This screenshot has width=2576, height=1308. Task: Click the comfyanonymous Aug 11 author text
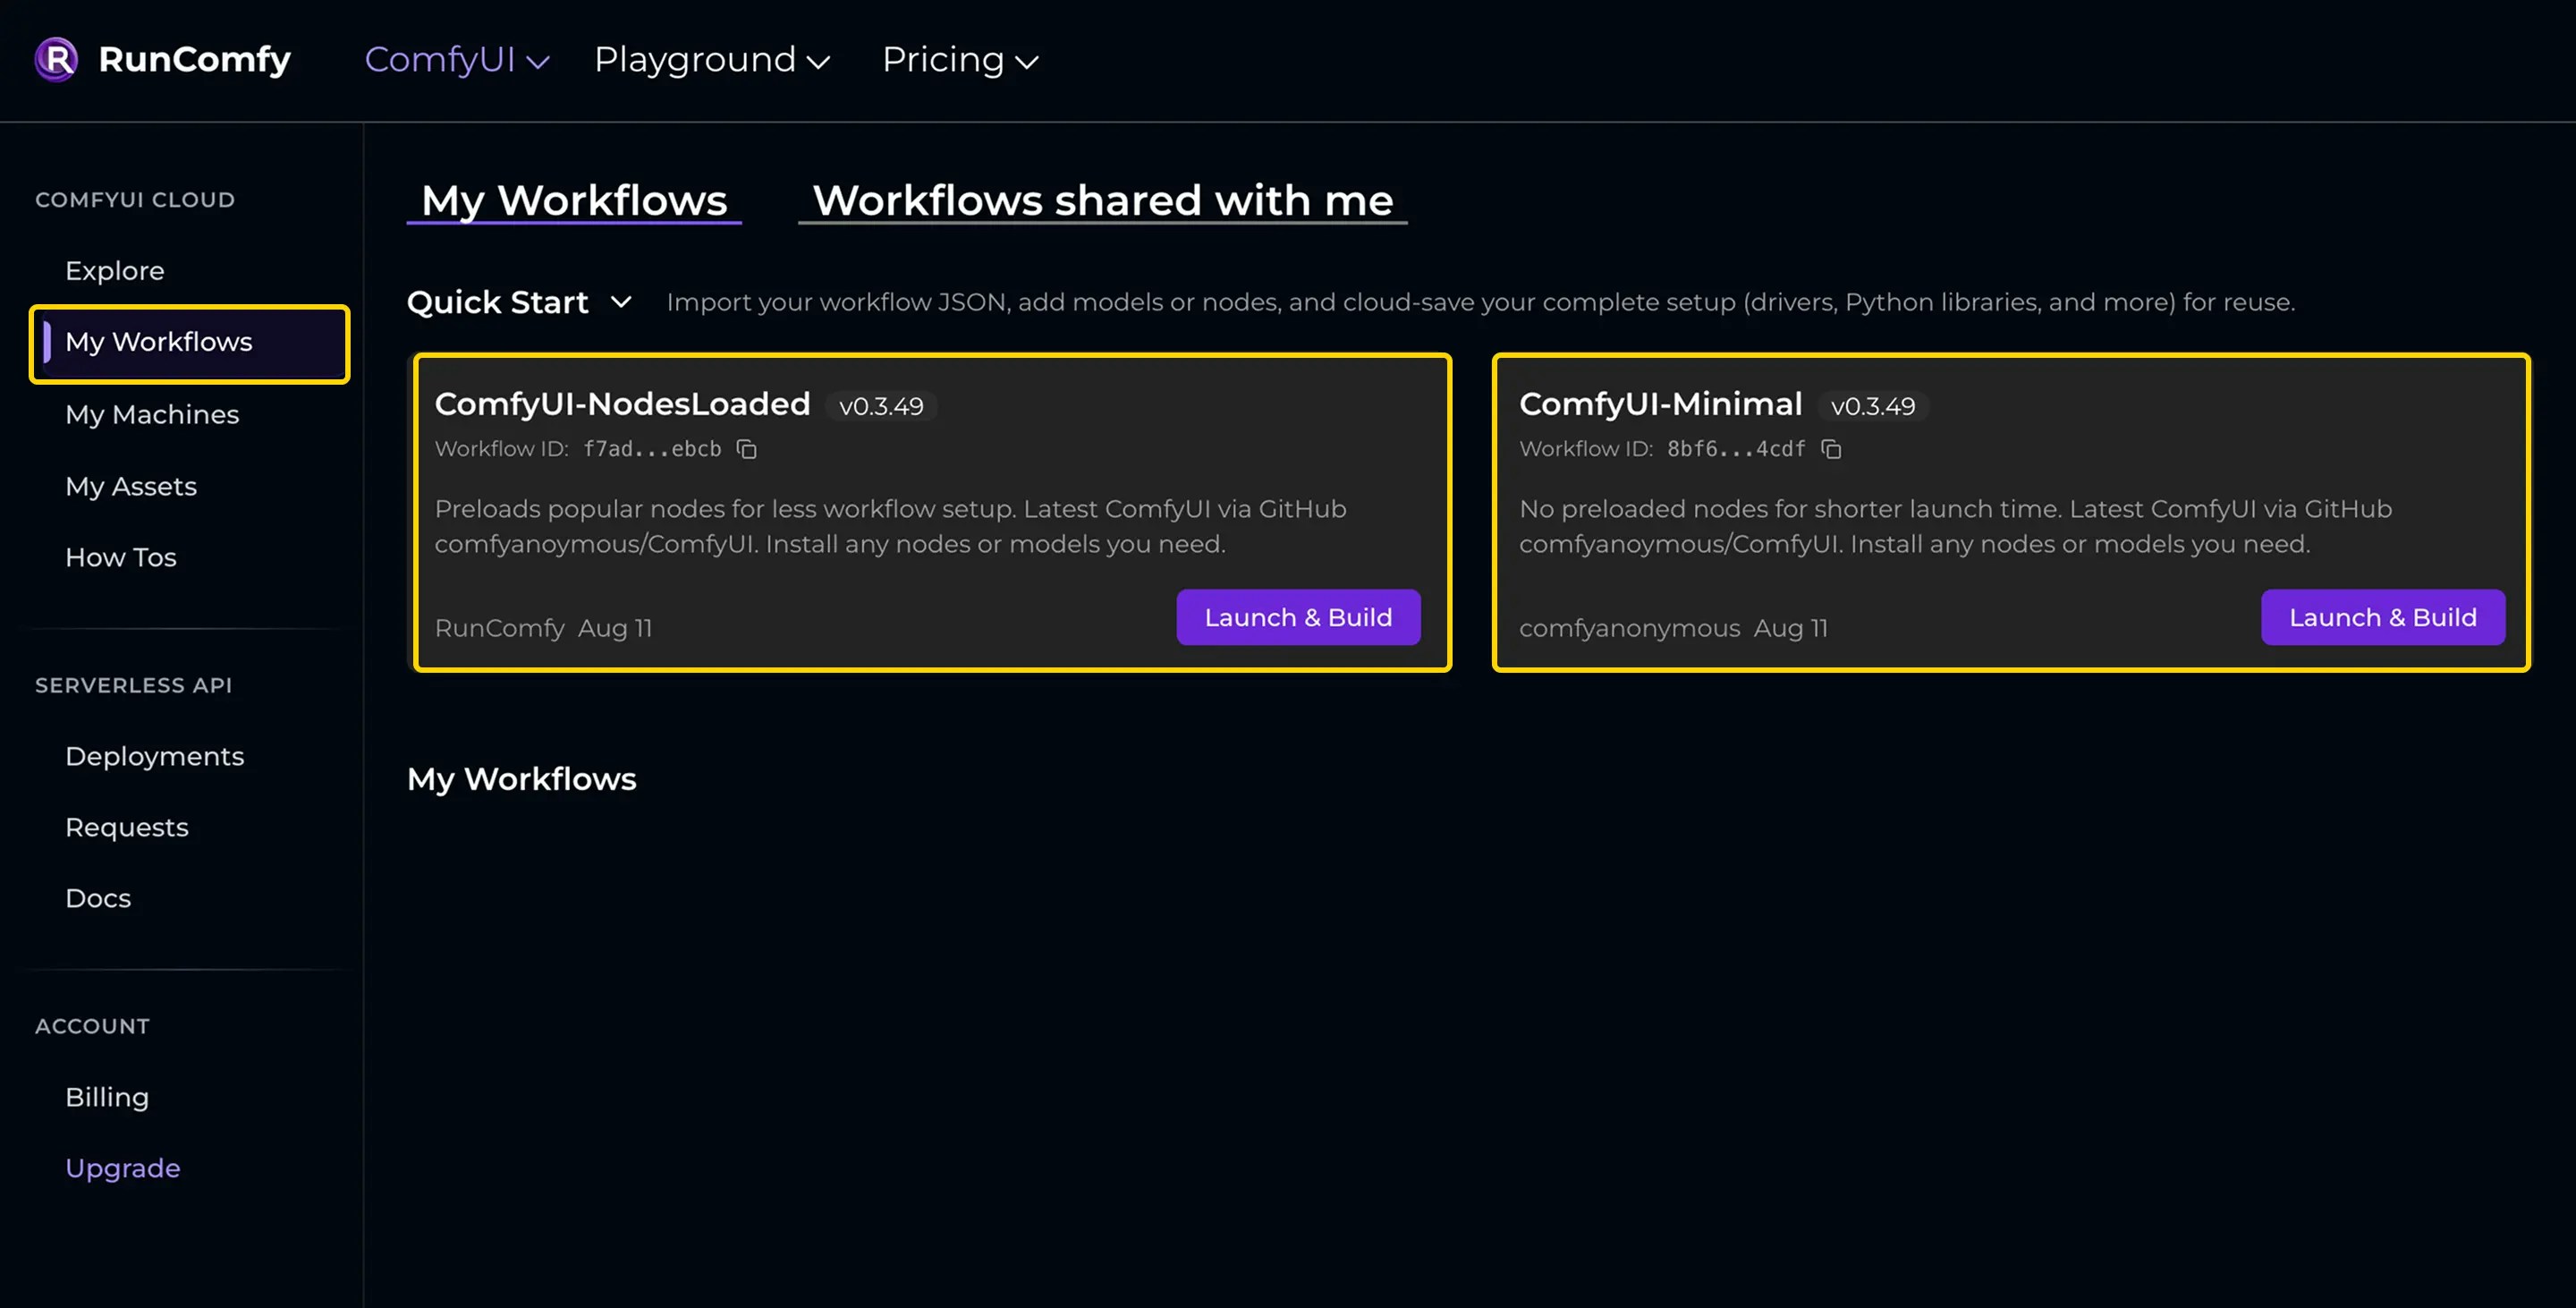(x=1673, y=628)
